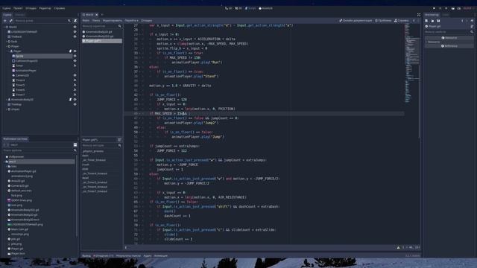Toggle visibility of World node
Screen dimensions: 477x268
[75, 27]
